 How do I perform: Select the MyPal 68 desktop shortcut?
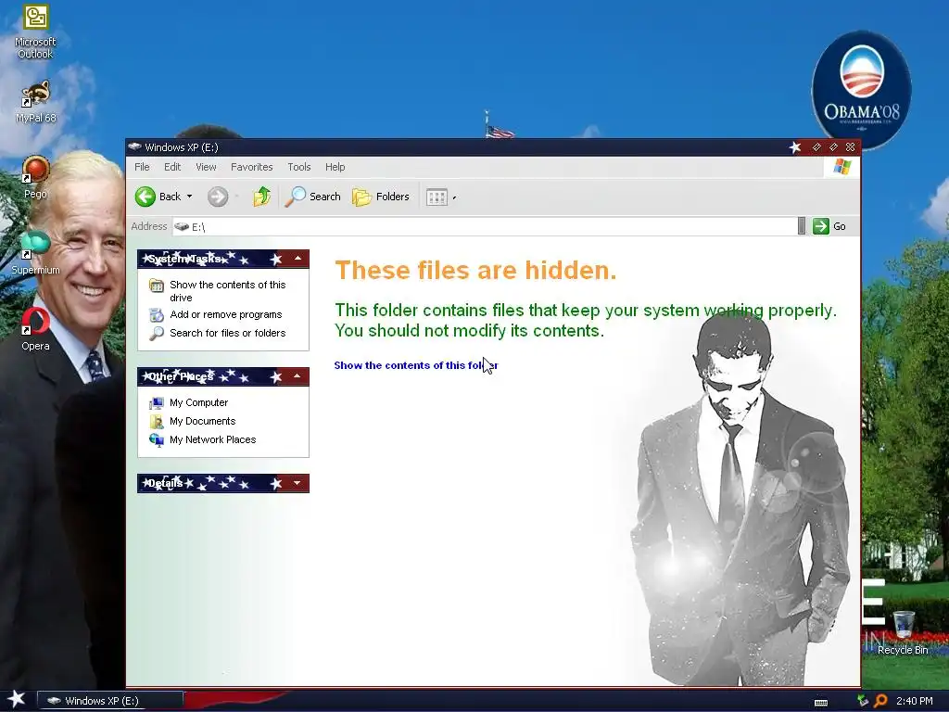coord(35,102)
